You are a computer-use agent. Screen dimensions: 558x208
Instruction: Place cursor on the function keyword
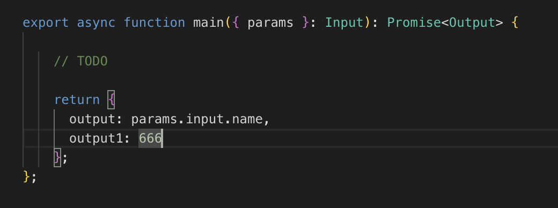154,23
